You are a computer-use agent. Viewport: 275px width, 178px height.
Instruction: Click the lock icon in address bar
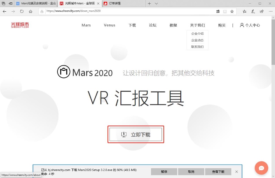pyautogui.click(x=42, y=11)
